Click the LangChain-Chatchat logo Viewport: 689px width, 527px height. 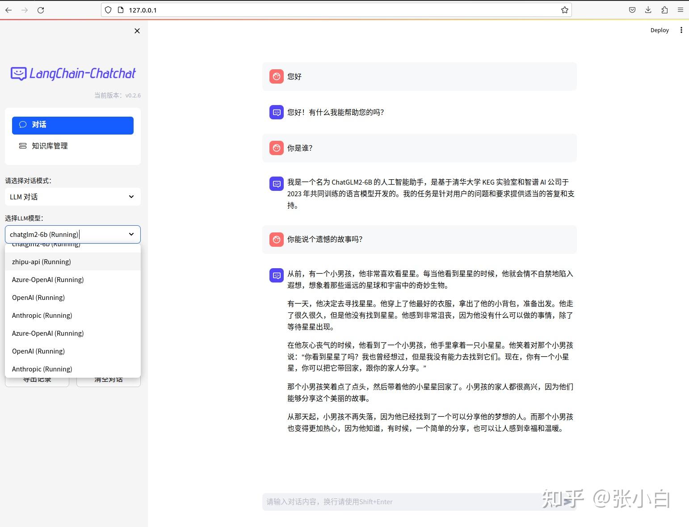[73, 74]
